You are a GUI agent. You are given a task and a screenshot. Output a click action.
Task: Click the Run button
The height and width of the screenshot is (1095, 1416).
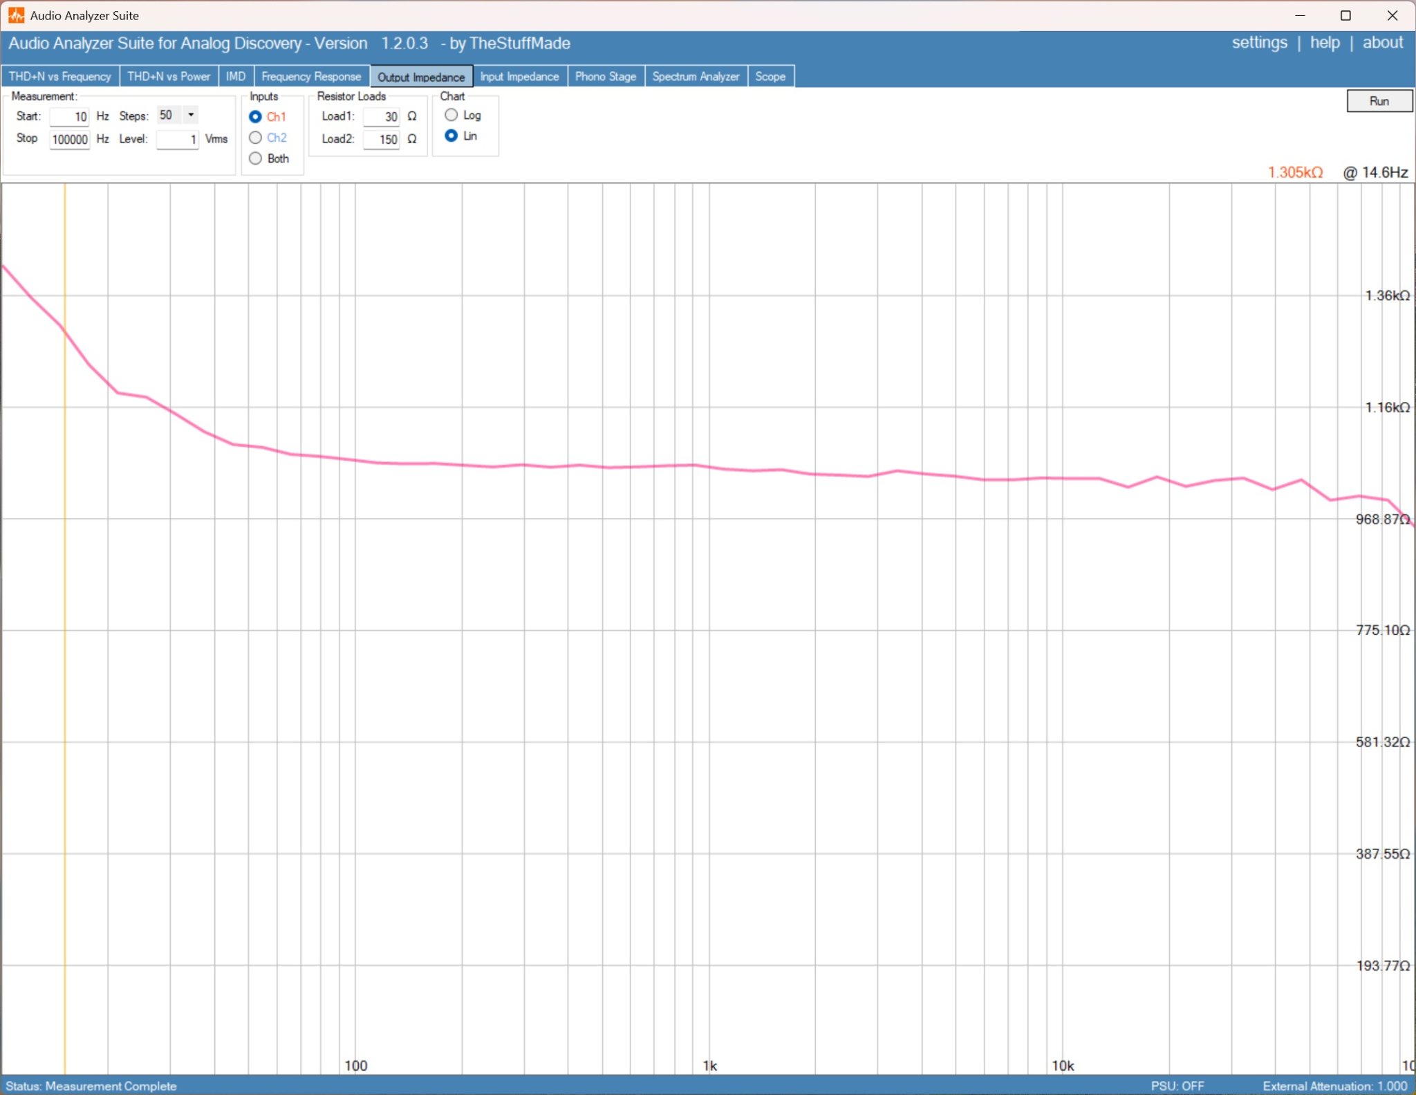click(x=1379, y=101)
